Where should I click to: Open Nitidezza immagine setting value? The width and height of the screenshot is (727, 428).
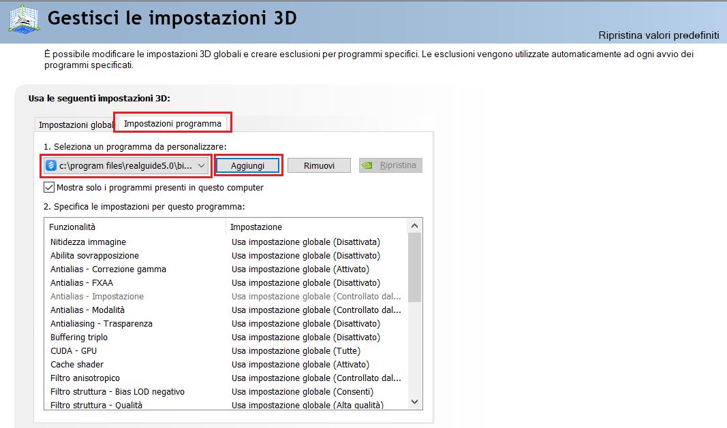pos(305,242)
